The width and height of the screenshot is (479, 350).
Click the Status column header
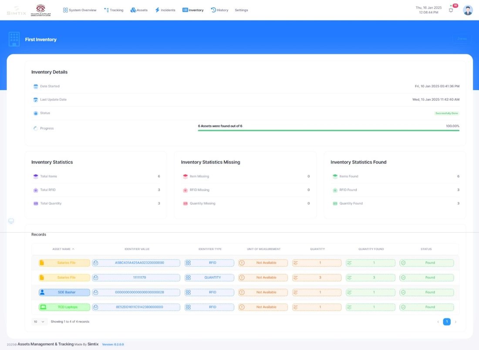[x=426, y=249]
